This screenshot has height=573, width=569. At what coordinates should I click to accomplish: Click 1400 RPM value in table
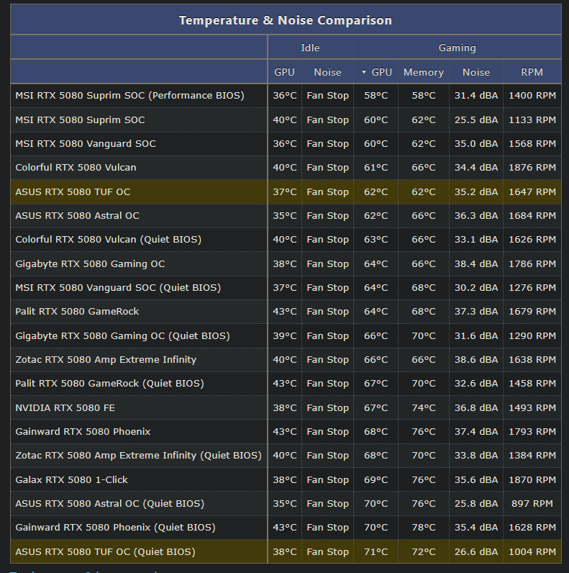(532, 95)
